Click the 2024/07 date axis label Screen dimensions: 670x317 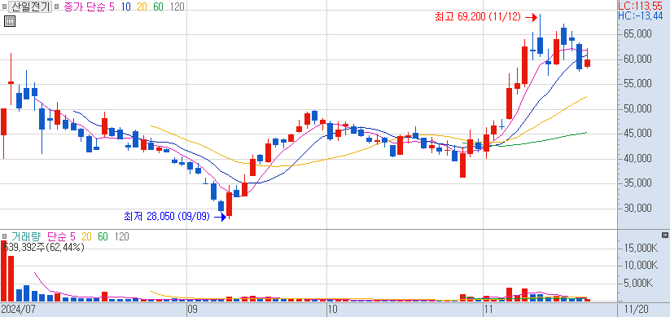coord(18,309)
